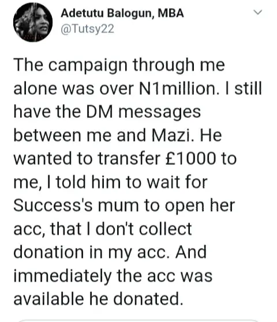Open the Adetutu Balogun, MBA display name

[x=122, y=13]
